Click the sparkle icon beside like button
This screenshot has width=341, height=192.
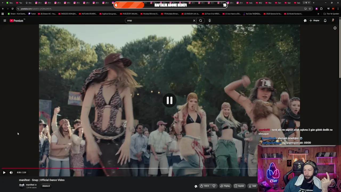196,186
